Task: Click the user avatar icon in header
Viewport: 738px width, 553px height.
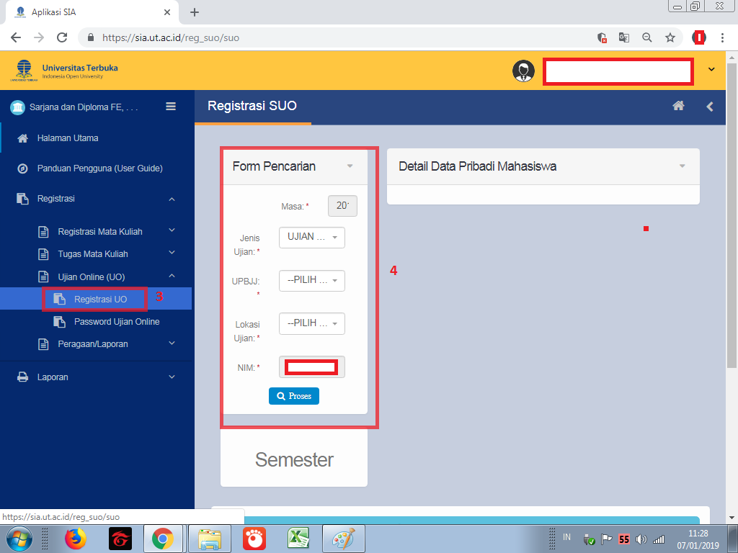Action: click(523, 71)
